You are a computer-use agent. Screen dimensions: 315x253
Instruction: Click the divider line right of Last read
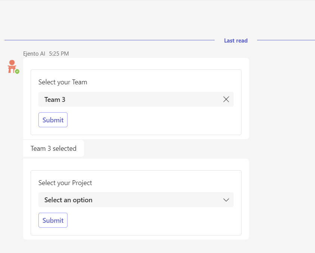click(x=286, y=40)
